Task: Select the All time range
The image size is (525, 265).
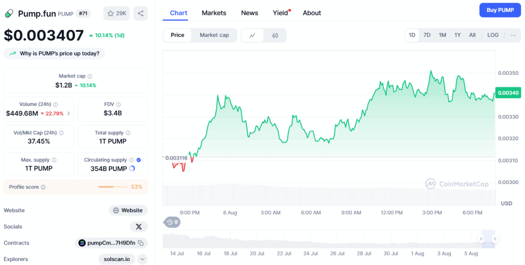Action: (472, 35)
